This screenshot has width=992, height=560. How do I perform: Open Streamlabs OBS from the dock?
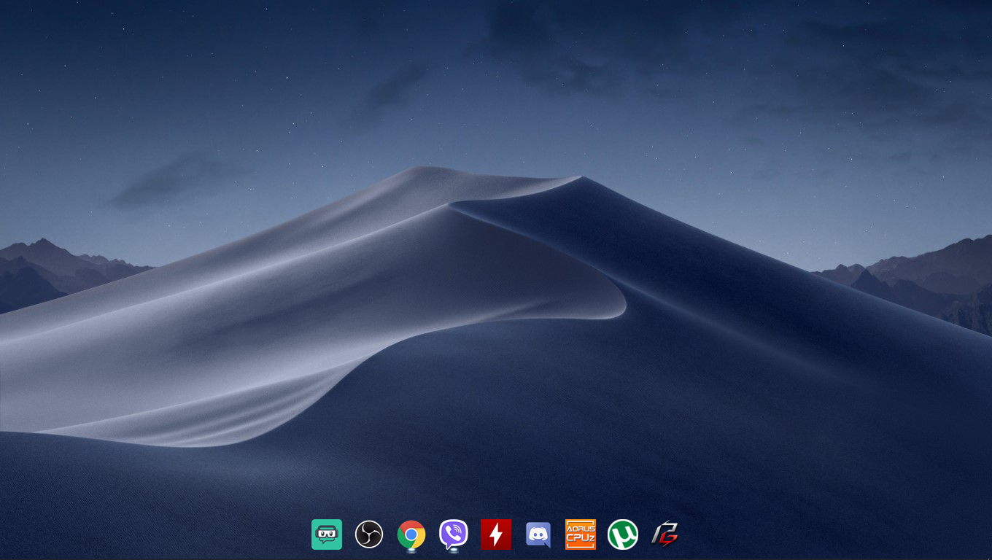326,534
